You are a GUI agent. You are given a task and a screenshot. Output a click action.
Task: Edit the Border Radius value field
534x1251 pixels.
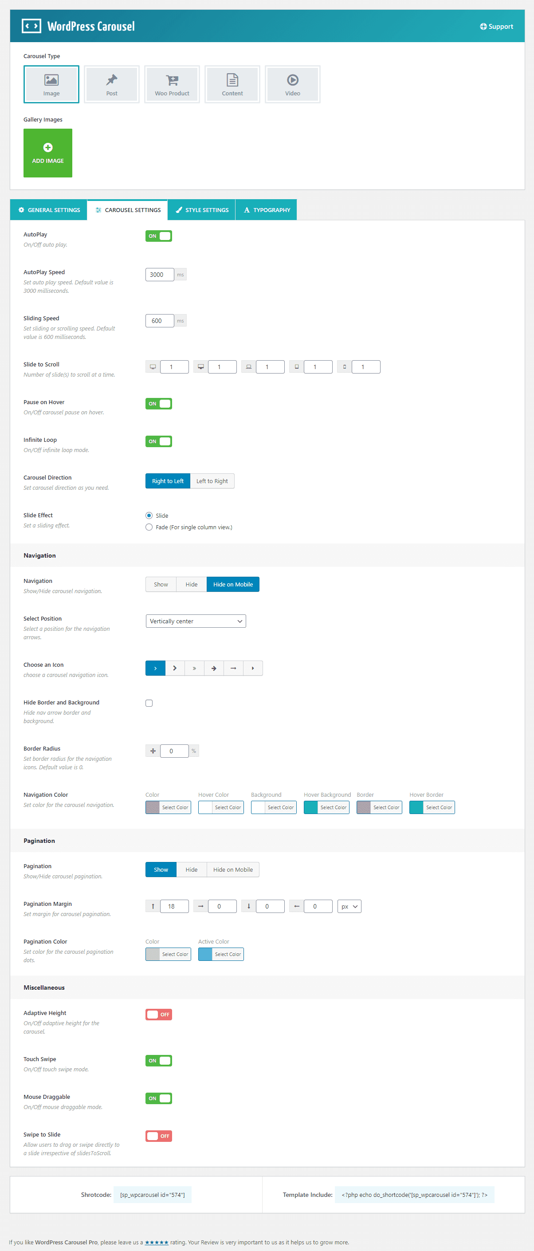[x=174, y=751]
